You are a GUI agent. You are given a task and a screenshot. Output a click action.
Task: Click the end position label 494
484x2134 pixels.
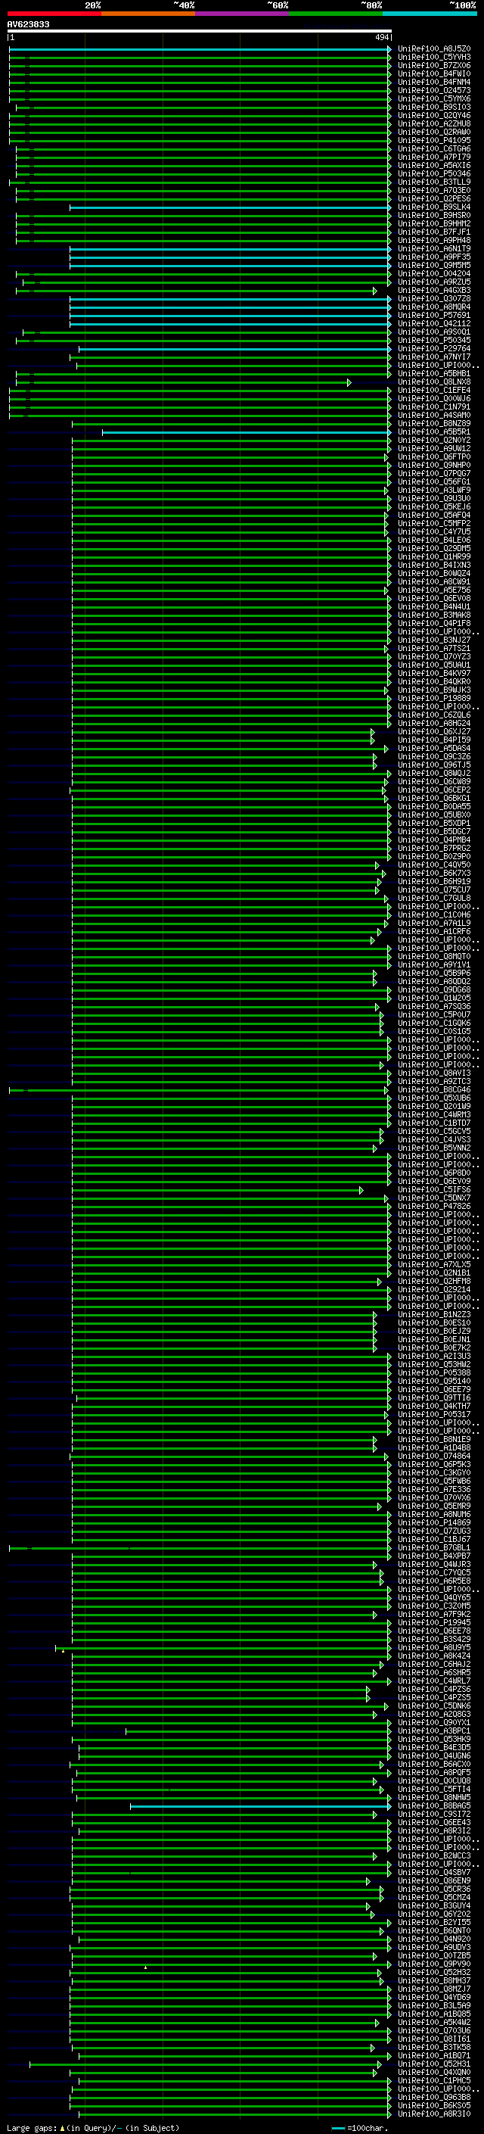[x=381, y=37]
